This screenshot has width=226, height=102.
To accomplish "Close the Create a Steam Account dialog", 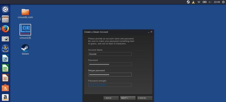I will pyautogui.click(x=151, y=32).
